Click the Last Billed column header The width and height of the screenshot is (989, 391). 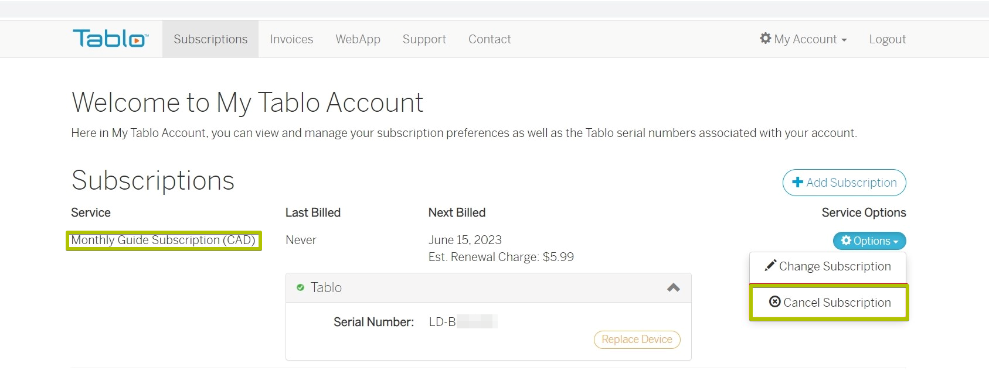pyautogui.click(x=313, y=212)
